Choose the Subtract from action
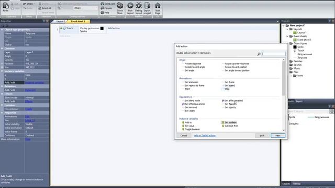335x188 pixels. point(230,126)
